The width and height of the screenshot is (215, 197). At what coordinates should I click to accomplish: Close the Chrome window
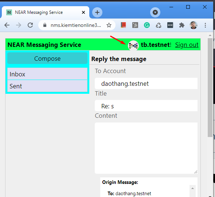205,7
